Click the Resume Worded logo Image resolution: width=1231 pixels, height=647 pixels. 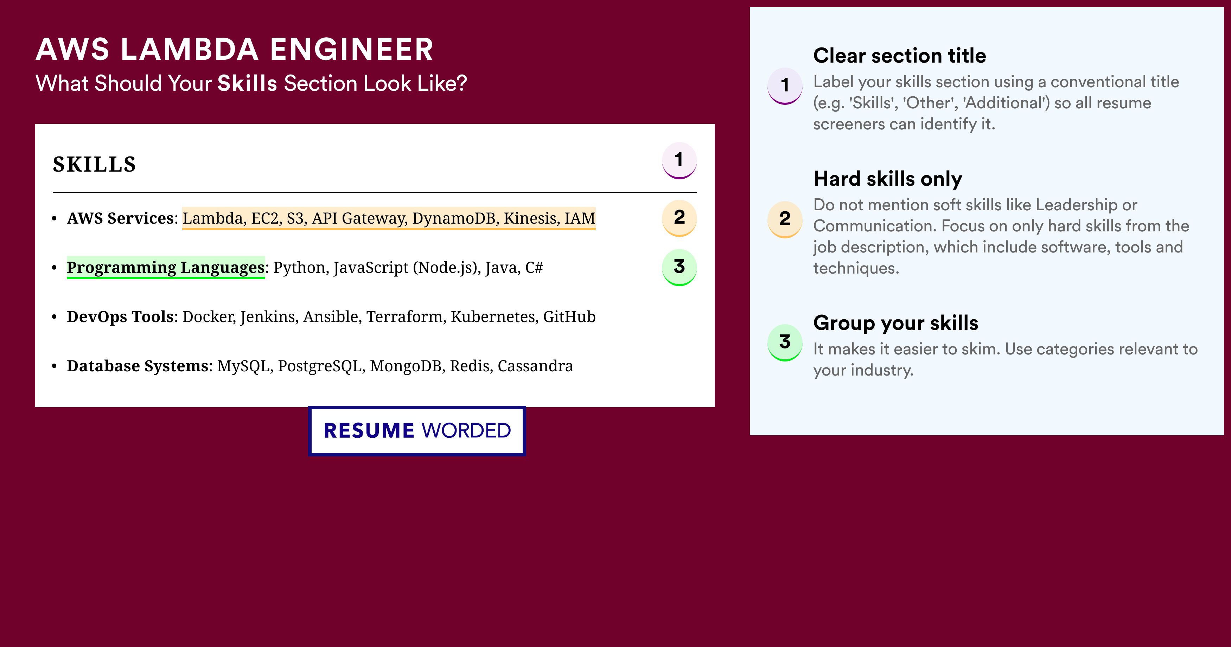[417, 430]
